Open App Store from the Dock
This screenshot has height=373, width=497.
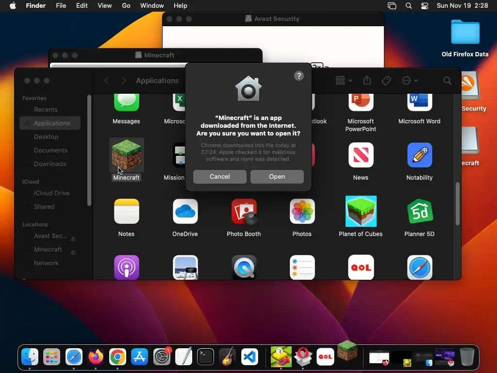click(139, 357)
